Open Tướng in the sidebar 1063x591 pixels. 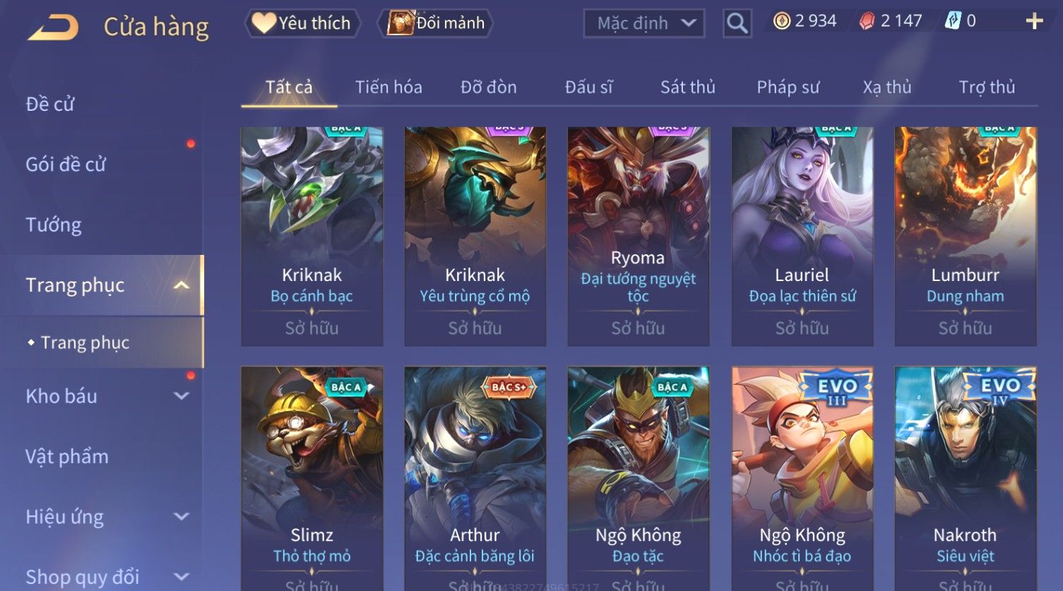tap(54, 225)
